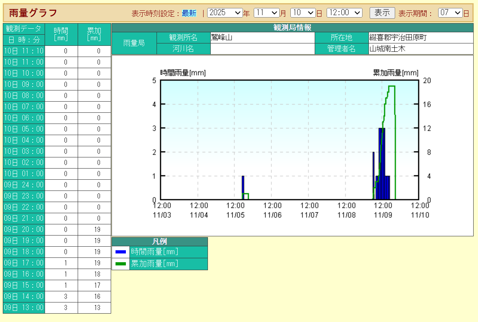
Task: Open the time dropdown showing 12:00
Action: pyautogui.click(x=344, y=13)
